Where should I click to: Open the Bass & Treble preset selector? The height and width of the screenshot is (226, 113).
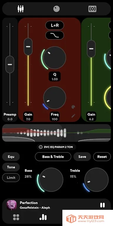click(x=53, y=157)
